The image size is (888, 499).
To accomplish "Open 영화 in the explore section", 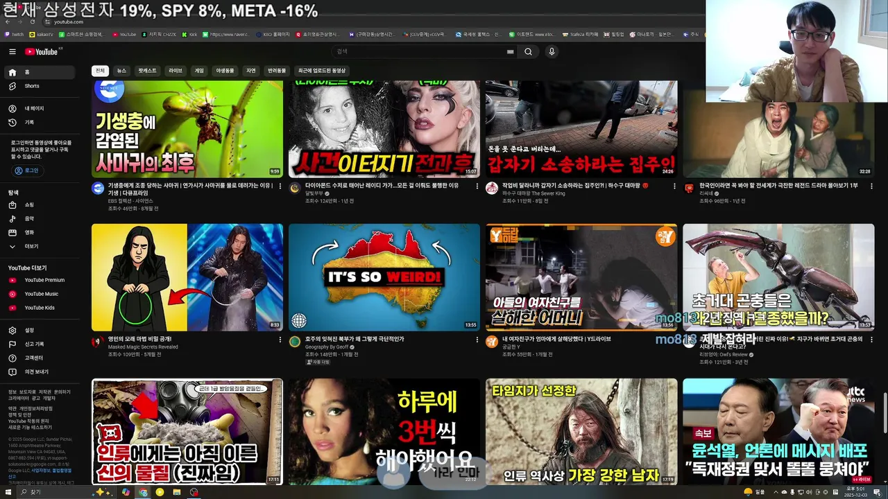I will tap(40, 233).
